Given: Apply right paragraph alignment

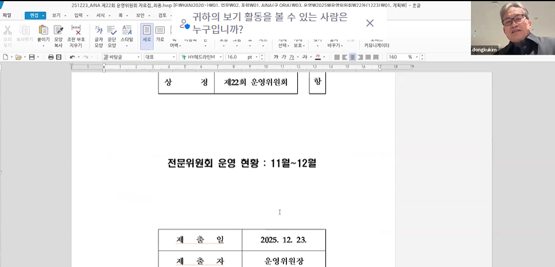Looking at the screenshot, I should point(360,57).
